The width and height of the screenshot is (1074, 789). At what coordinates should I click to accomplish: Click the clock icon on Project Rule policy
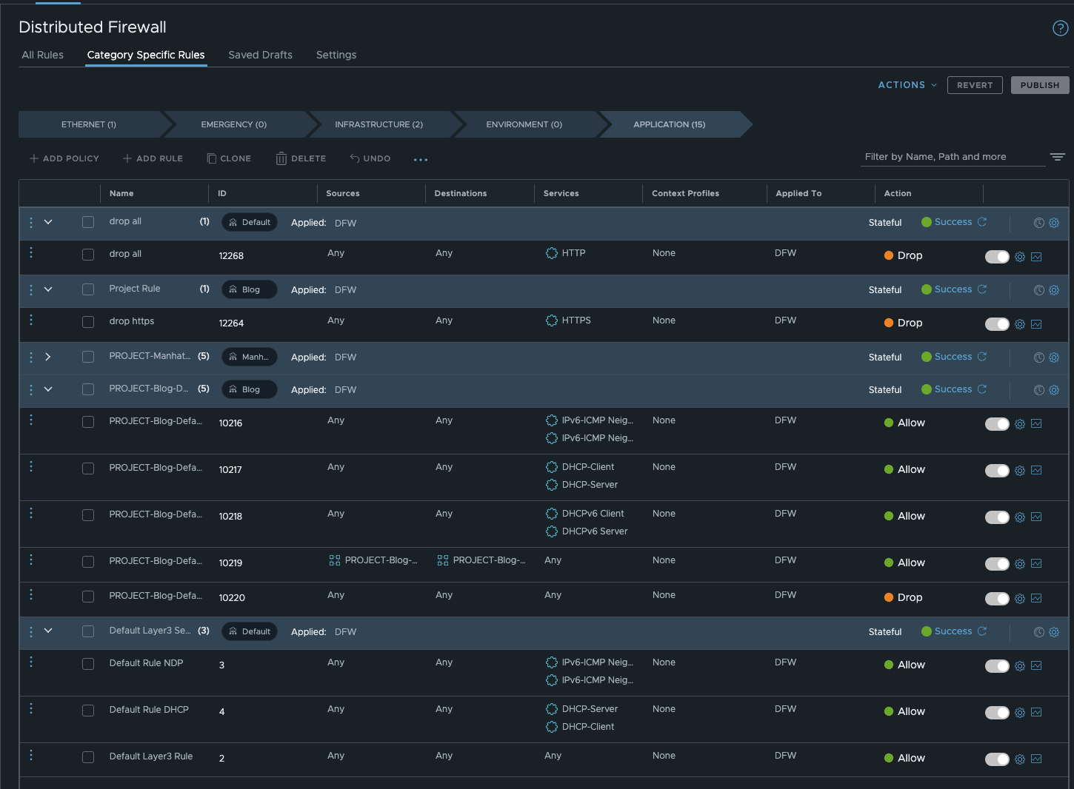[x=1038, y=290]
